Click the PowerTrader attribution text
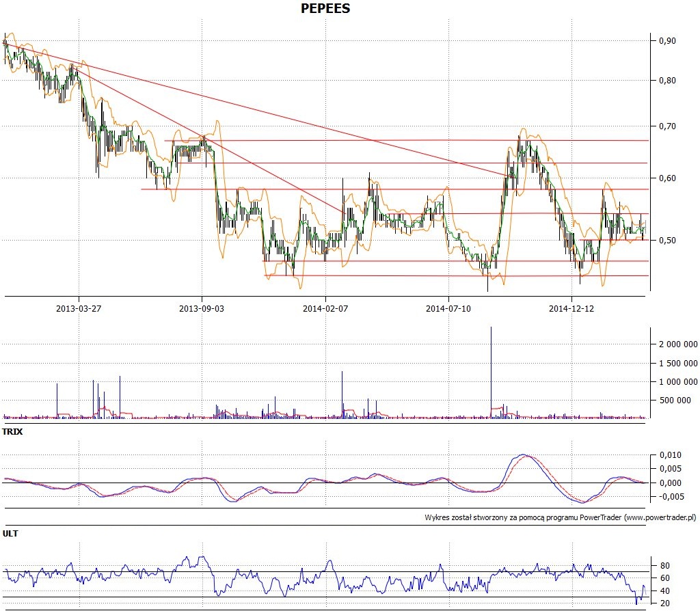Image resolution: width=700 pixels, height=611 pixels. point(561,518)
